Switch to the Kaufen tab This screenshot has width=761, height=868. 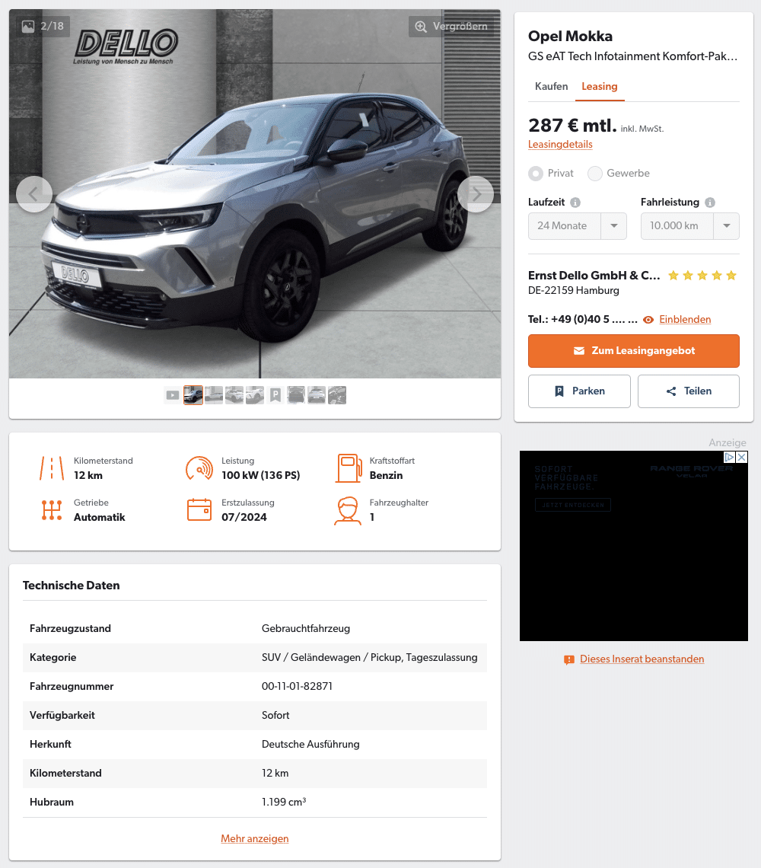click(x=551, y=86)
